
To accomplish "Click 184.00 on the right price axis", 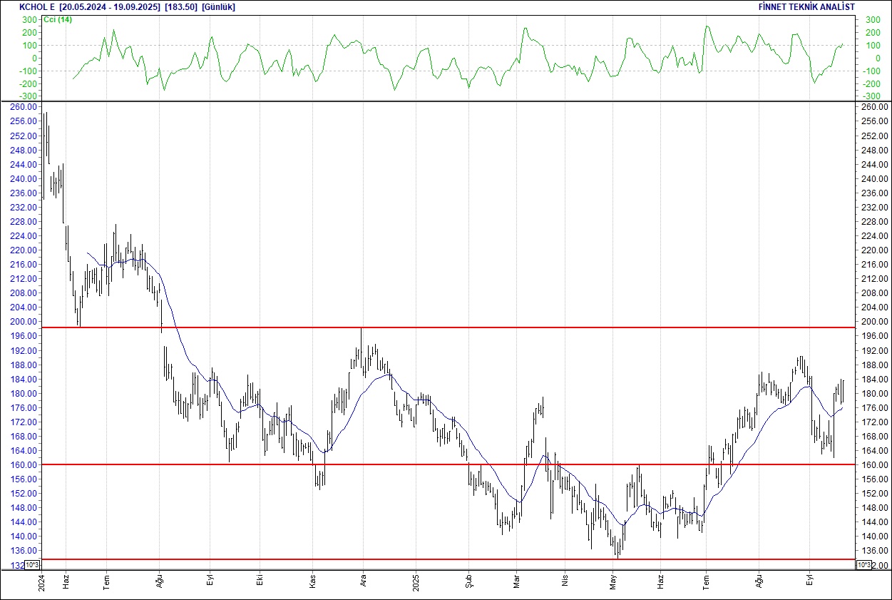I will coord(873,379).
